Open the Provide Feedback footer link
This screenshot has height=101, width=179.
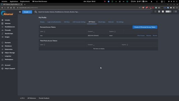click(x=44, y=98)
